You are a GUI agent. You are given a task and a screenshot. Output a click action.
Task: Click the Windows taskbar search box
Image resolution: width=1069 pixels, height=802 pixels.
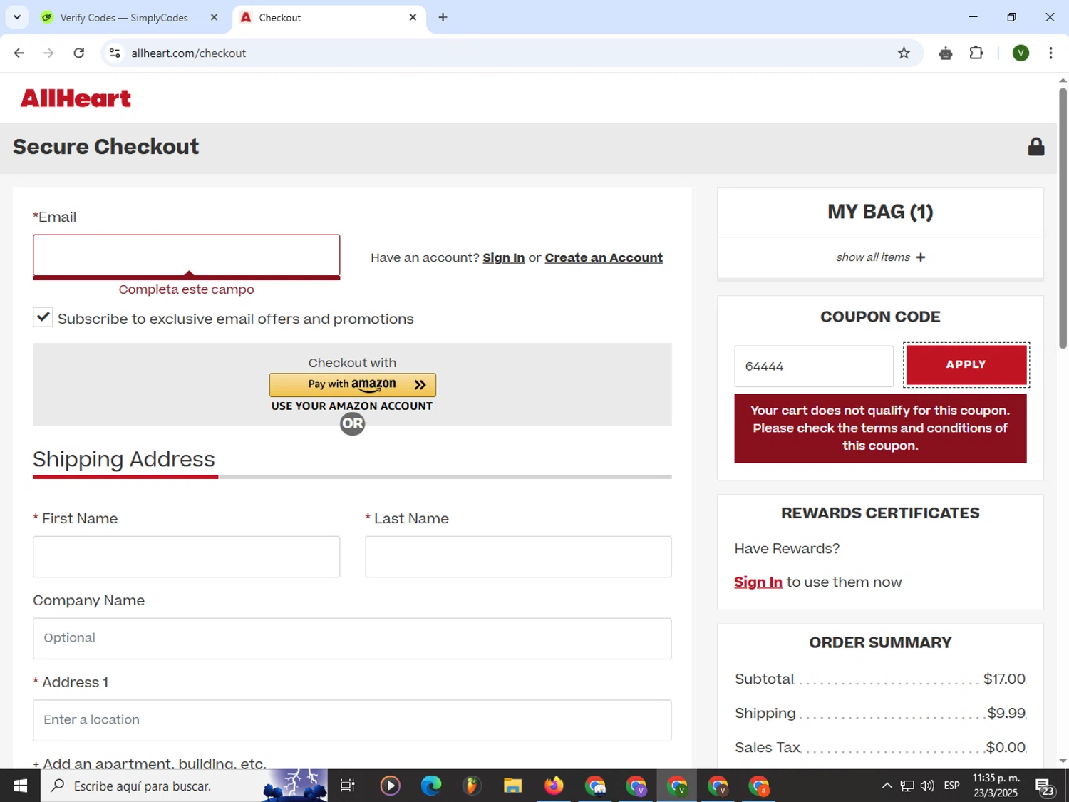(184, 786)
